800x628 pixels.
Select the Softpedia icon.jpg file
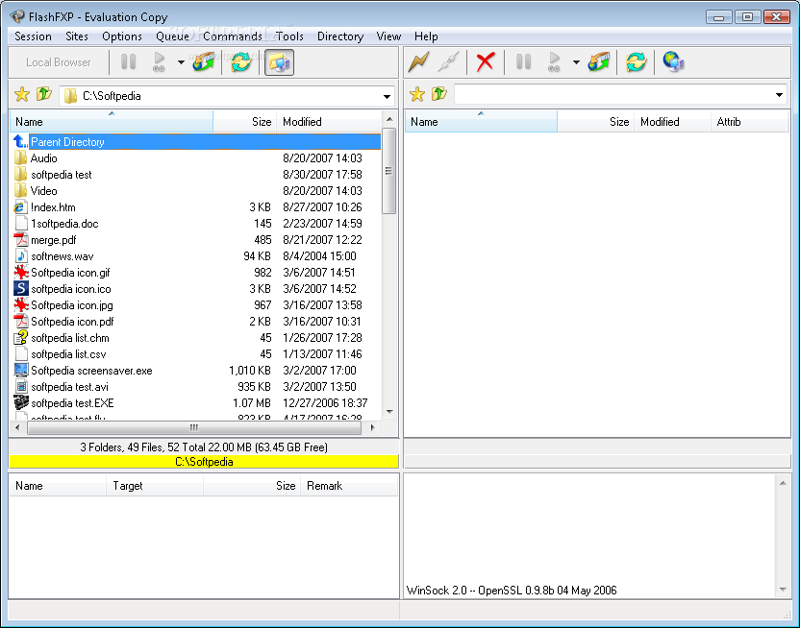click(x=196, y=305)
